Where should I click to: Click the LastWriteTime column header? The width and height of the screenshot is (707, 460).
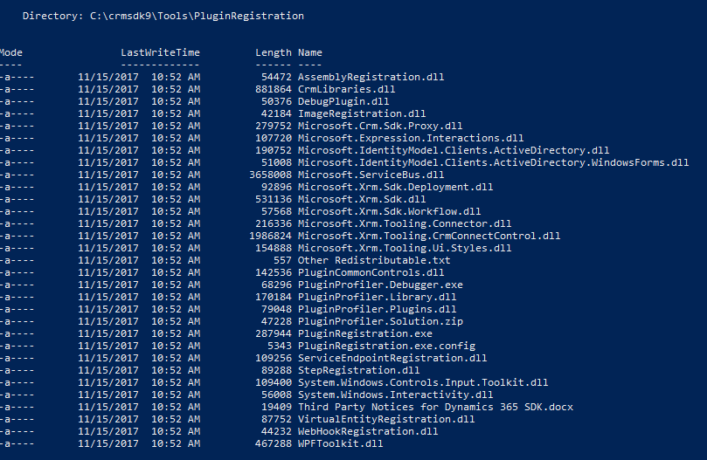click(x=160, y=52)
